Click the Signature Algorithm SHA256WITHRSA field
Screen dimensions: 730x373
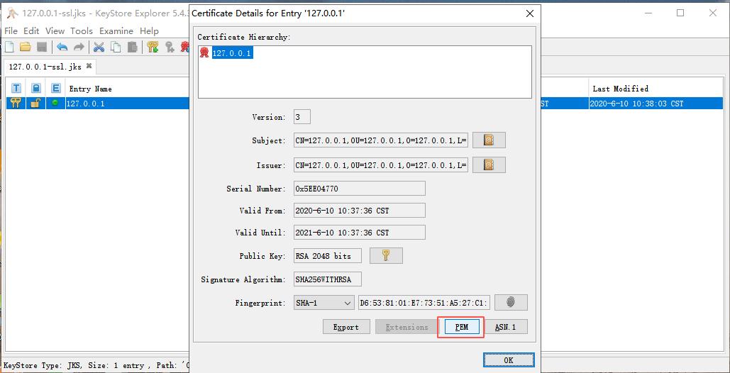[328, 279]
